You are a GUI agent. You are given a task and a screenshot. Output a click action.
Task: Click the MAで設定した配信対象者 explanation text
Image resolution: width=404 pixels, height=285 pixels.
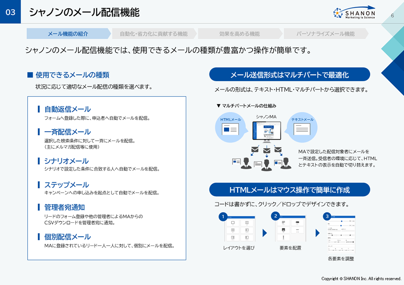tap(337, 158)
